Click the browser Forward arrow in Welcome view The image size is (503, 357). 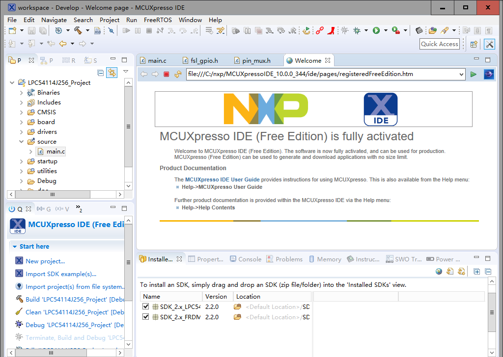click(x=155, y=74)
